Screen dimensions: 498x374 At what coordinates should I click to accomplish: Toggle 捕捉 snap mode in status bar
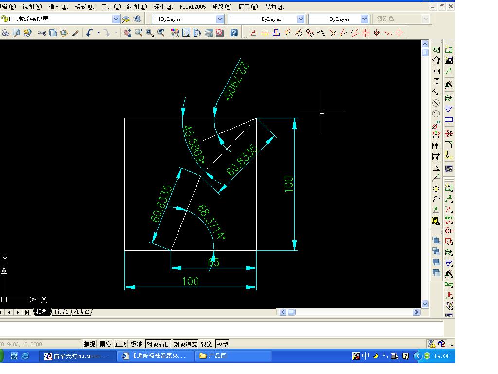[89, 344]
